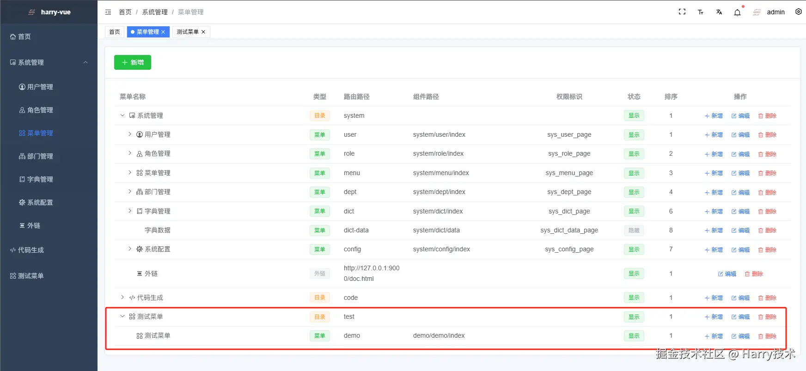
Task: Expand the 菜单管理 table row
Action: tap(130, 173)
